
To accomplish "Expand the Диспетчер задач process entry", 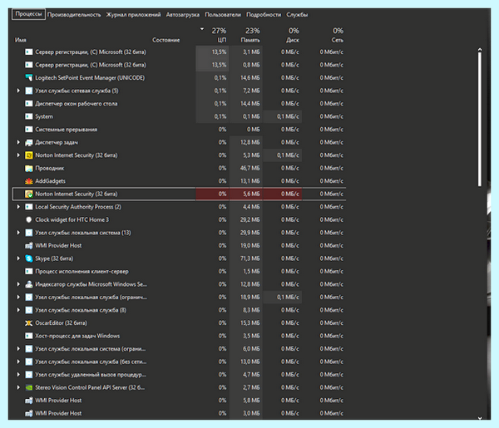I will click(x=18, y=142).
